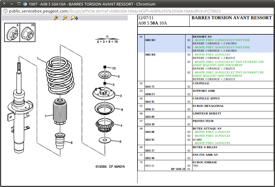Screen dimensions: 275x187
Task: Click the SUPPORT AMR description
Action: click(204, 91)
